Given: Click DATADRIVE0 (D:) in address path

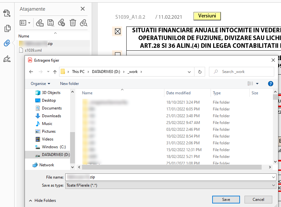Looking at the screenshot, I should click(x=106, y=72).
